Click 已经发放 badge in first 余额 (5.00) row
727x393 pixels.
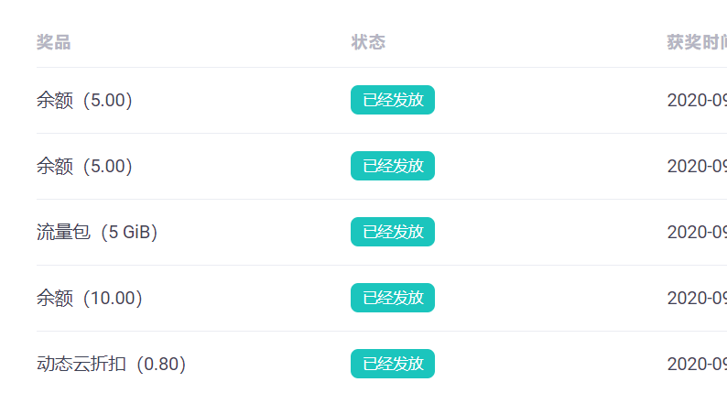[x=393, y=100]
